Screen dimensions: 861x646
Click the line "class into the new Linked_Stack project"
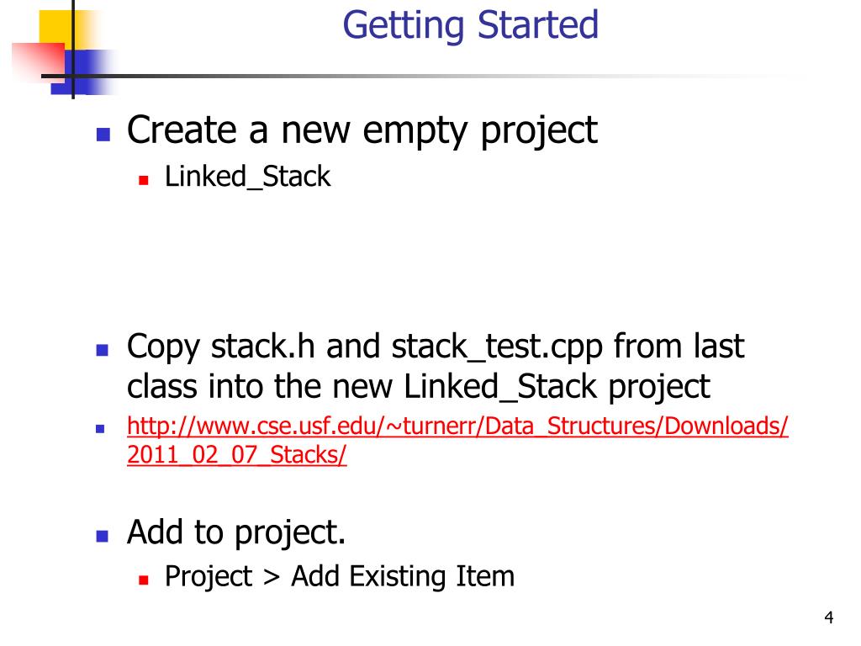[x=419, y=387]
